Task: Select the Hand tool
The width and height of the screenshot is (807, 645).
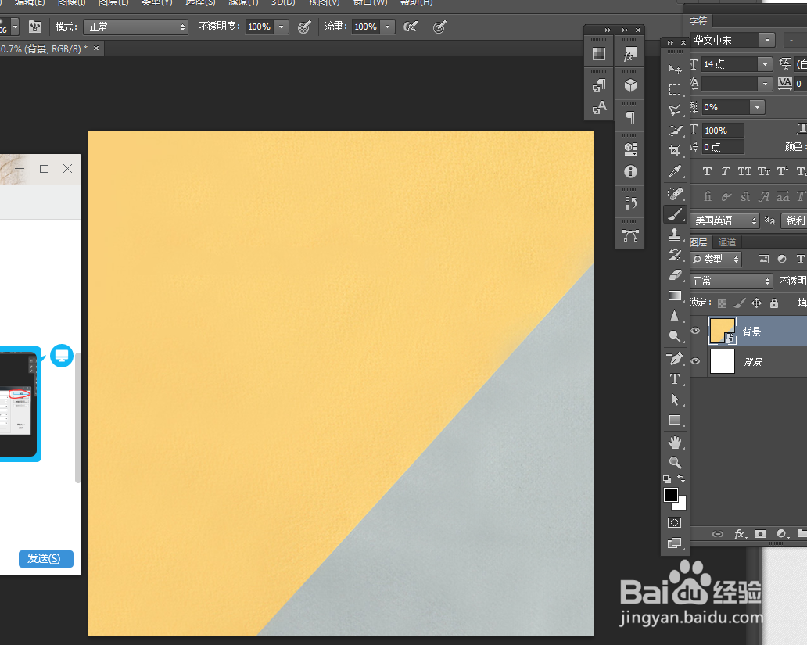Action: (675, 443)
